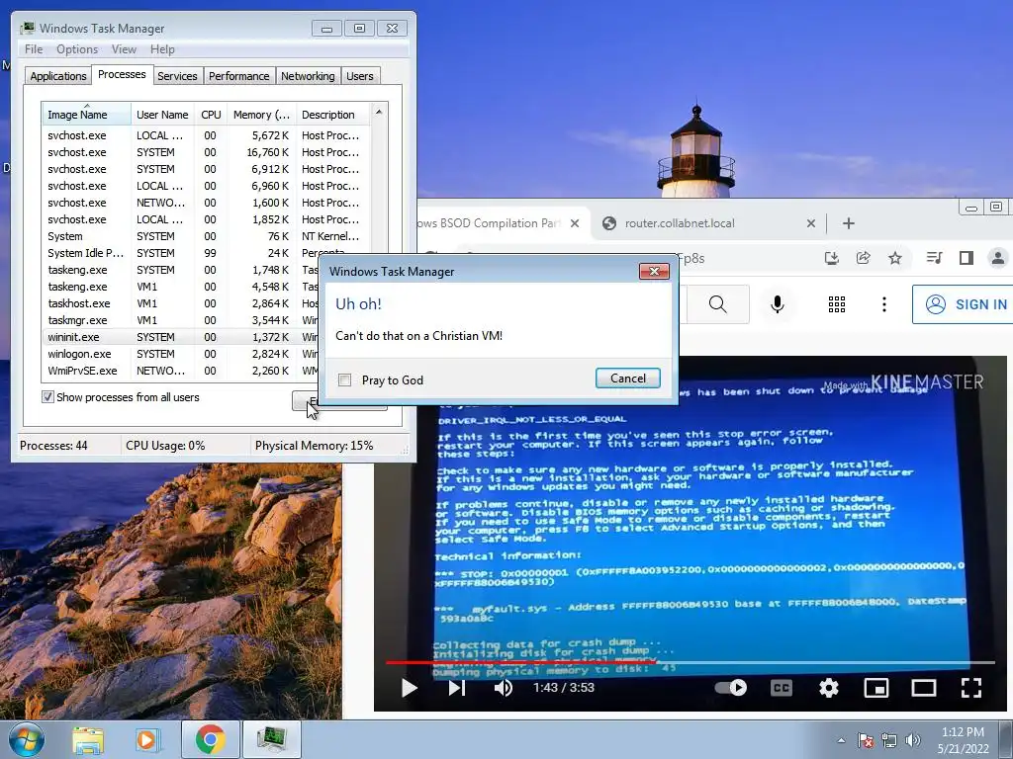Switch to Chrome on the taskbar
The width and height of the screenshot is (1013, 759).
[211, 739]
